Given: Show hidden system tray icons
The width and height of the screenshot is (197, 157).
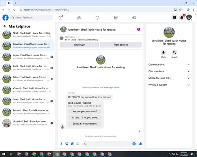Looking at the screenshot, I should click(170, 154).
